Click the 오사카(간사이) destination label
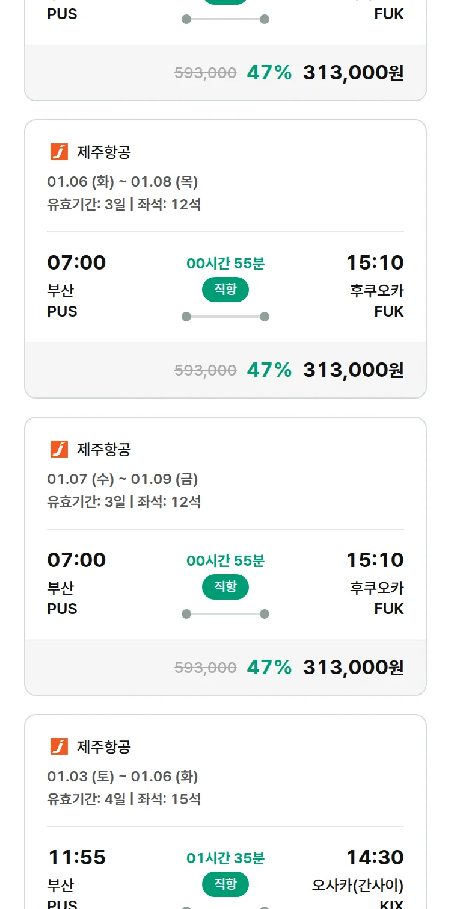Image resolution: width=451 pixels, height=909 pixels. [357, 886]
